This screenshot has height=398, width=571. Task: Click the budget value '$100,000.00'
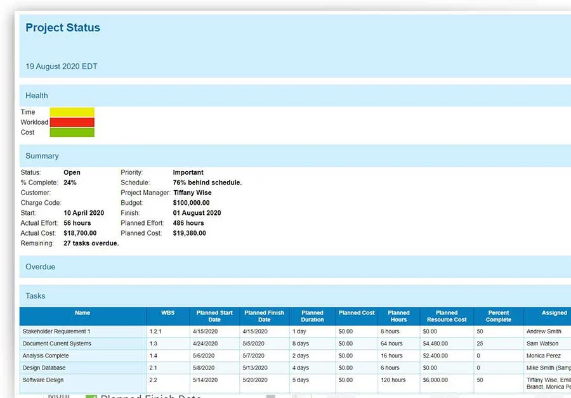[x=191, y=203]
